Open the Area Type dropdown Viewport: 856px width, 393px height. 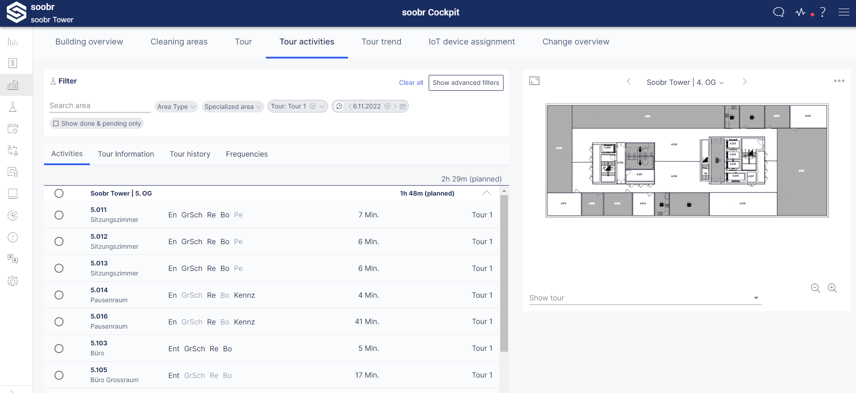(x=176, y=107)
